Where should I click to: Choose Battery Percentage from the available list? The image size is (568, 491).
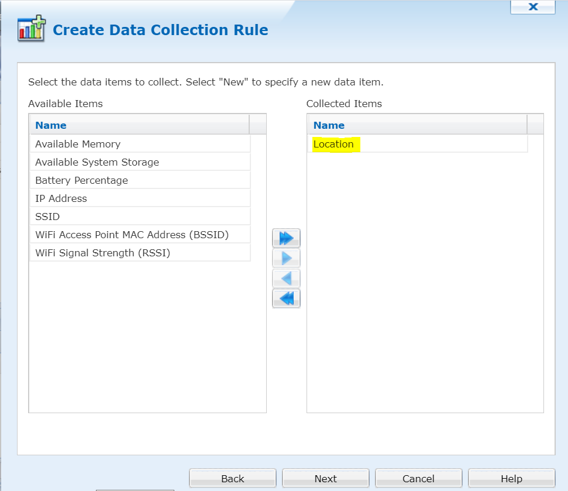[x=81, y=180]
